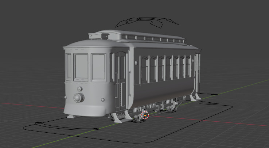
Task: Select the small round lamp above the headlight
Action: click(x=79, y=89)
